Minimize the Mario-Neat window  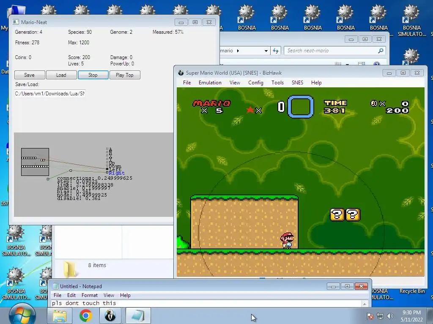click(x=181, y=22)
